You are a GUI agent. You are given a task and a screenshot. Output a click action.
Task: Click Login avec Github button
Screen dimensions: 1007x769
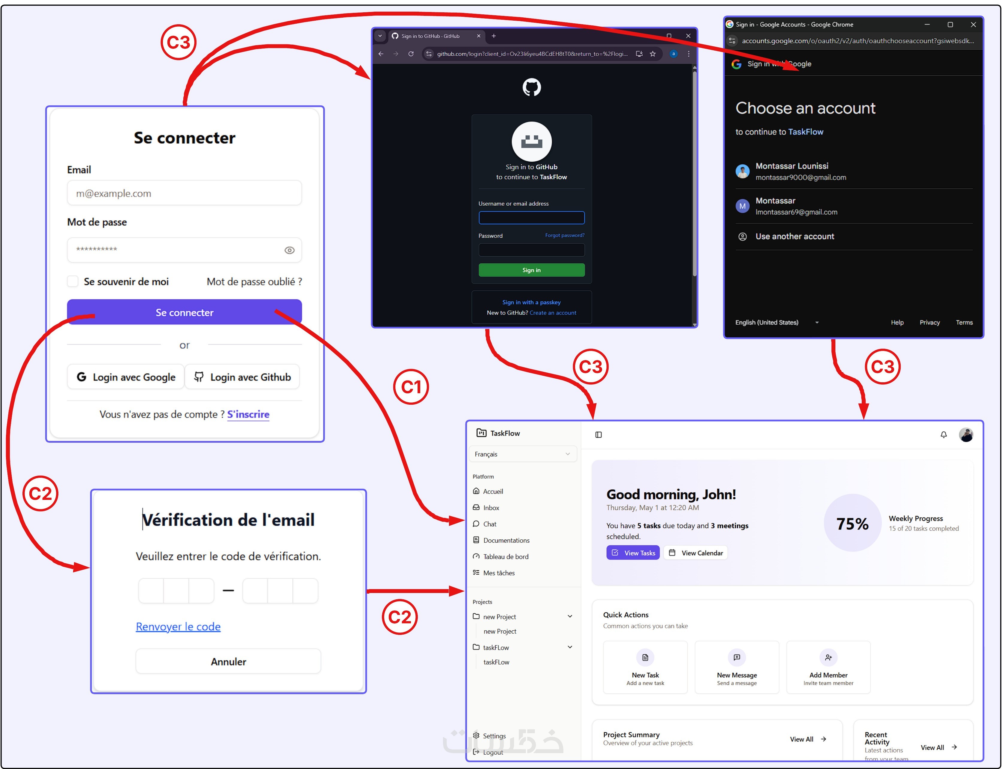tap(242, 377)
